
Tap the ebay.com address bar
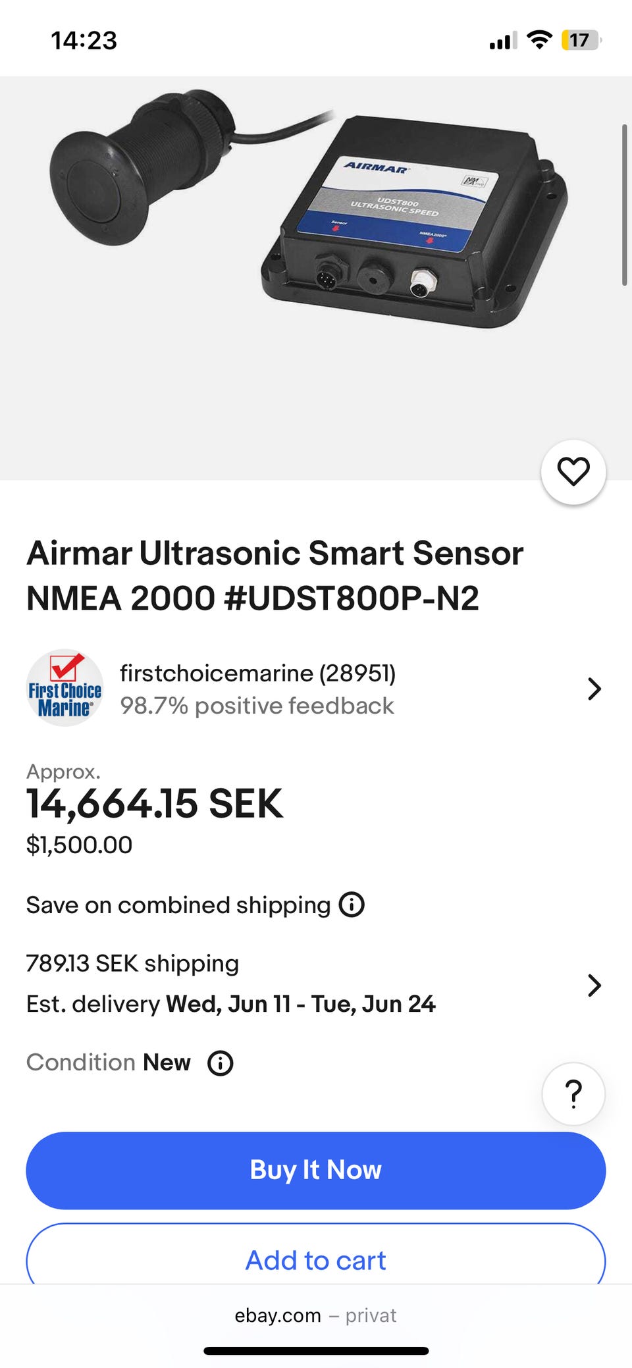click(316, 1315)
